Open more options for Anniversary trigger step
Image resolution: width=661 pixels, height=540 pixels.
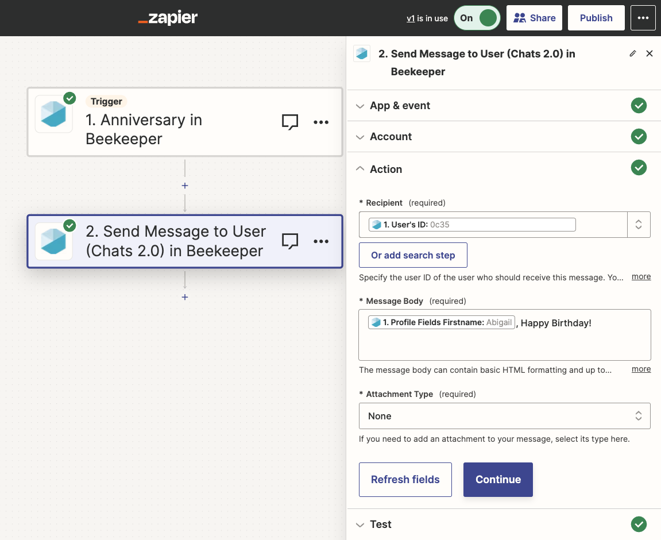tap(321, 122)
